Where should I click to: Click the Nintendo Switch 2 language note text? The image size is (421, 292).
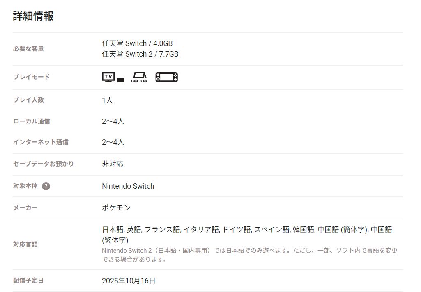[250, 255]
